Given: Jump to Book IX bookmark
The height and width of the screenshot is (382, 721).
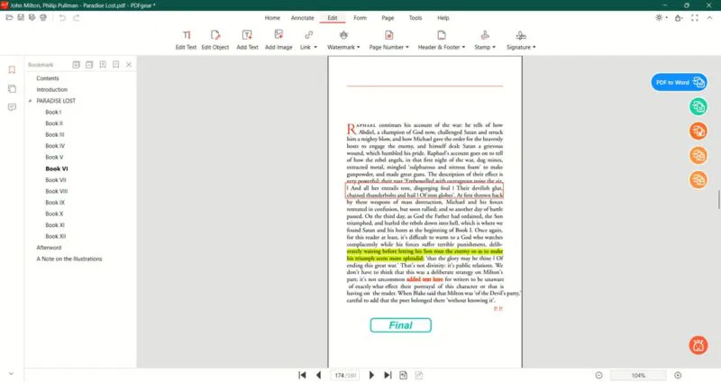Looking at the screenshot, I should pos(55,203).
